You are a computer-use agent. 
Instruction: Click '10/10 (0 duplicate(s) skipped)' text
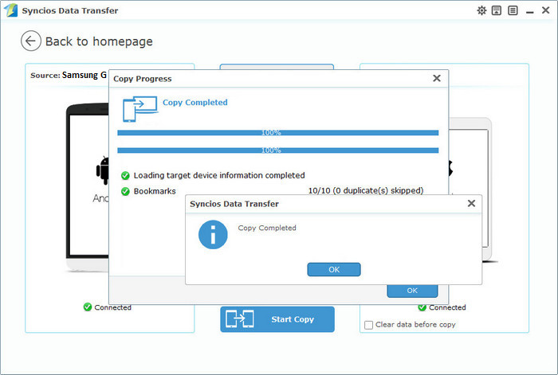[x=366, y=190]
